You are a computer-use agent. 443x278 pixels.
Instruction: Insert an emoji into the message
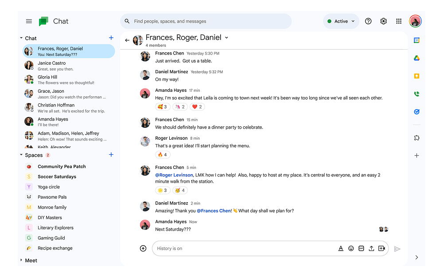pos(351,248)
